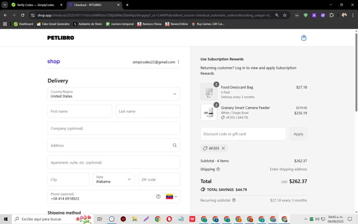Open the Windows notification center

point(350,219)
